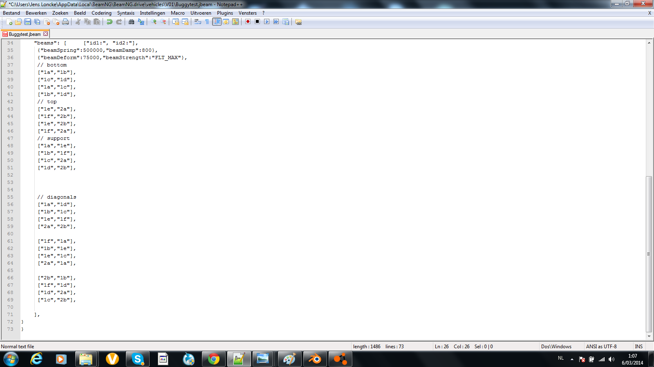Launch Internet Explorer from the taskbar
Image resolution: width=654 pixels, height=367 pixels.
coord(36,359)
